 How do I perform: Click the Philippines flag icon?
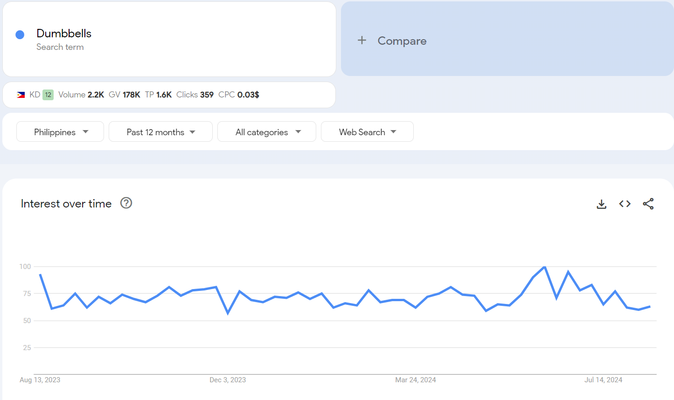[x=21, y=95]
